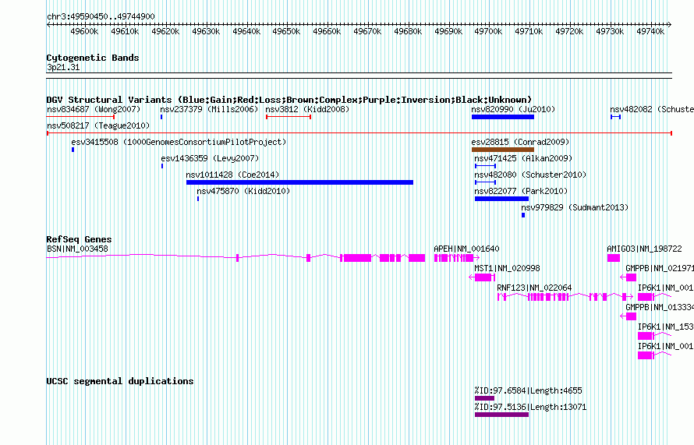Click the largest BSN exon block
694x445 pixels.
click(x=358, y=258)
